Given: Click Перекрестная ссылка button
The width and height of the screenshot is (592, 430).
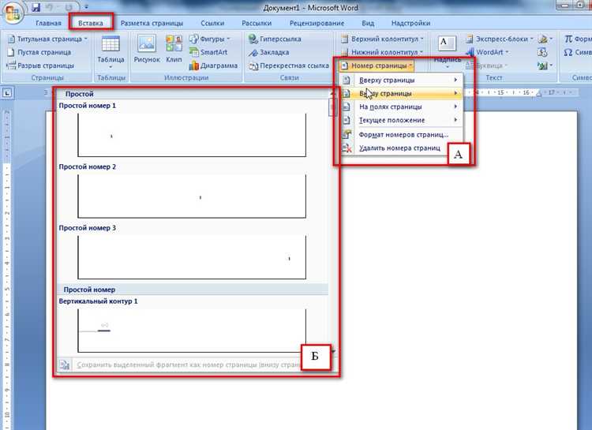Looking at the screenshot, I should (x=289, y=65).
